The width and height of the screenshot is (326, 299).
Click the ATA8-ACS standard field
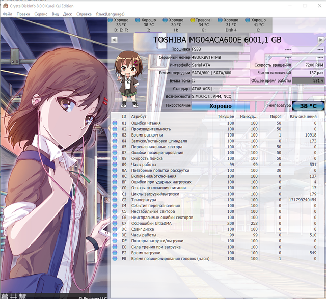click(257, 89)
